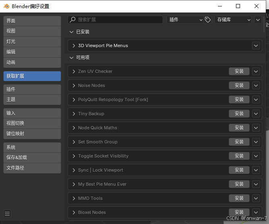Install Zen UV Checker
This screenshot has width=269, height=224.
pos(239,71)
